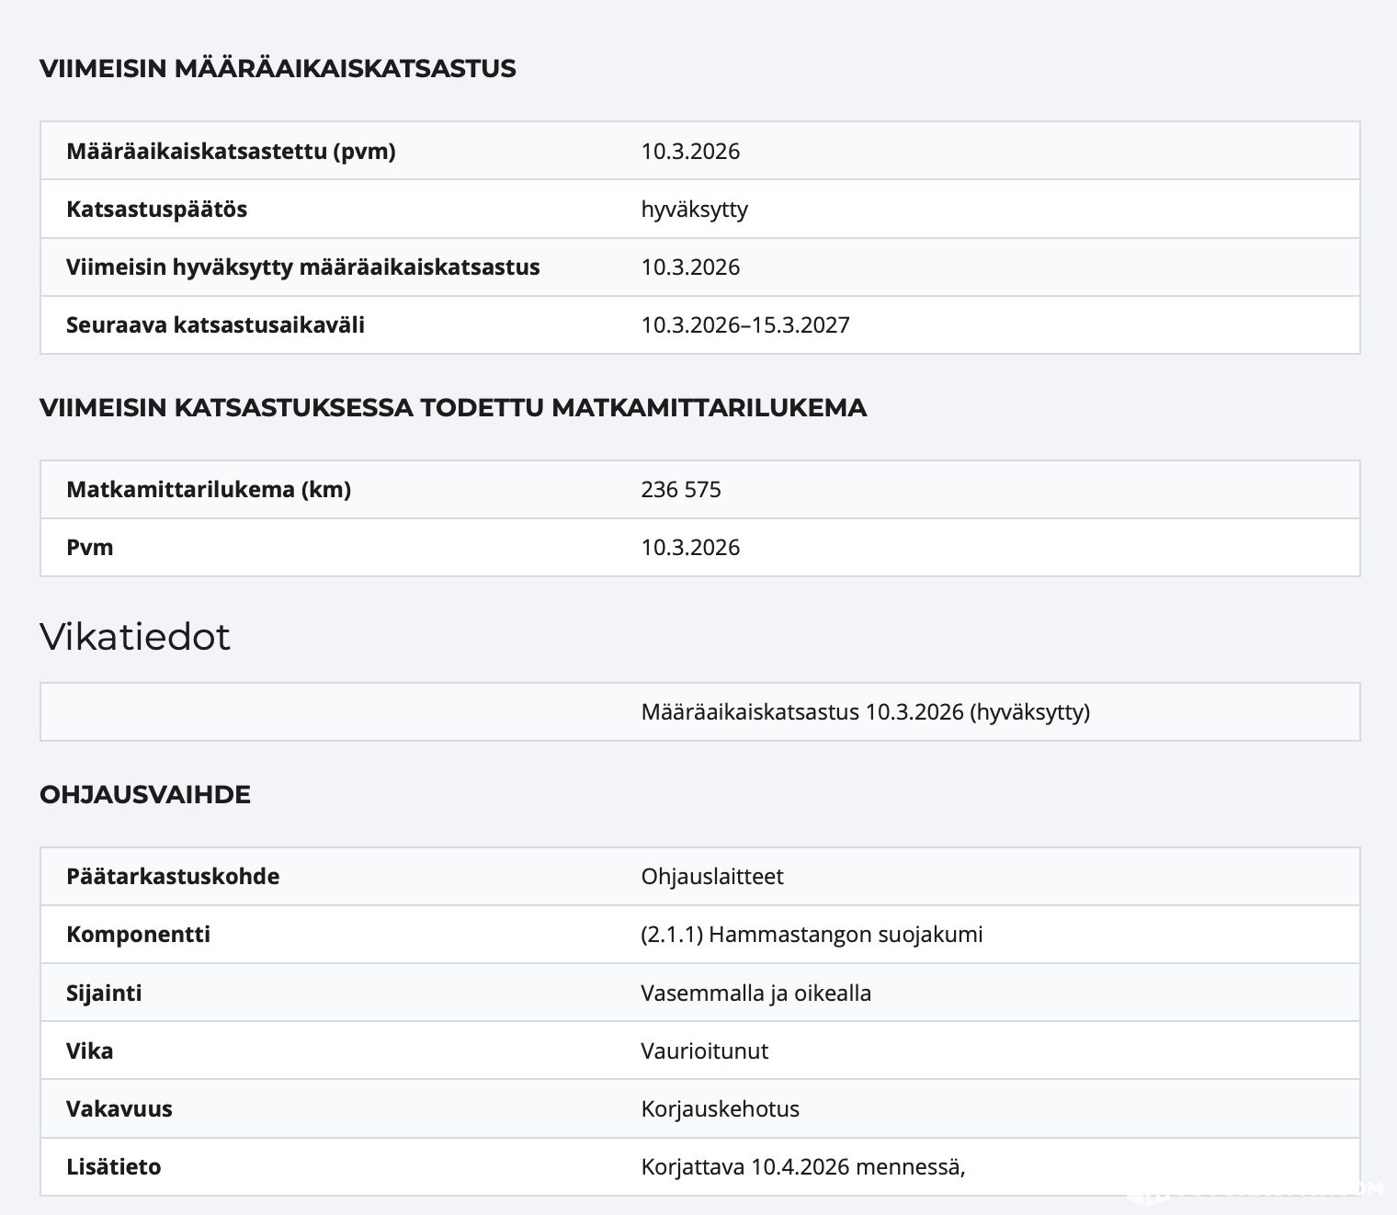
Task: Click the Lisätieto repair deadline text
Action: point(802,1167)
